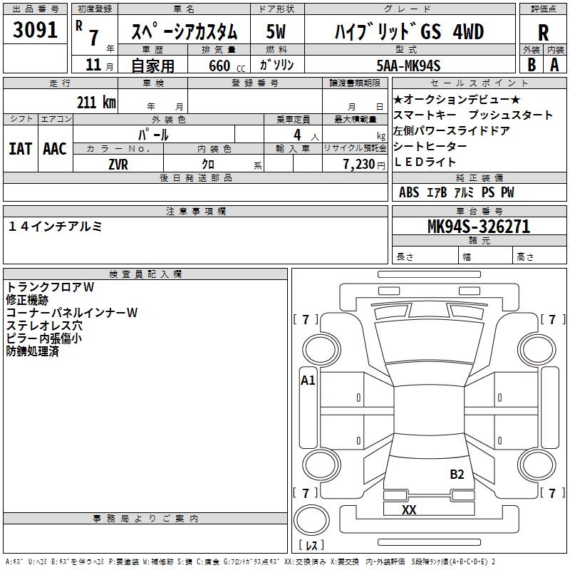
Task: Select the grade ハイブリッドGS 4WD field
Action: point(409,32)
